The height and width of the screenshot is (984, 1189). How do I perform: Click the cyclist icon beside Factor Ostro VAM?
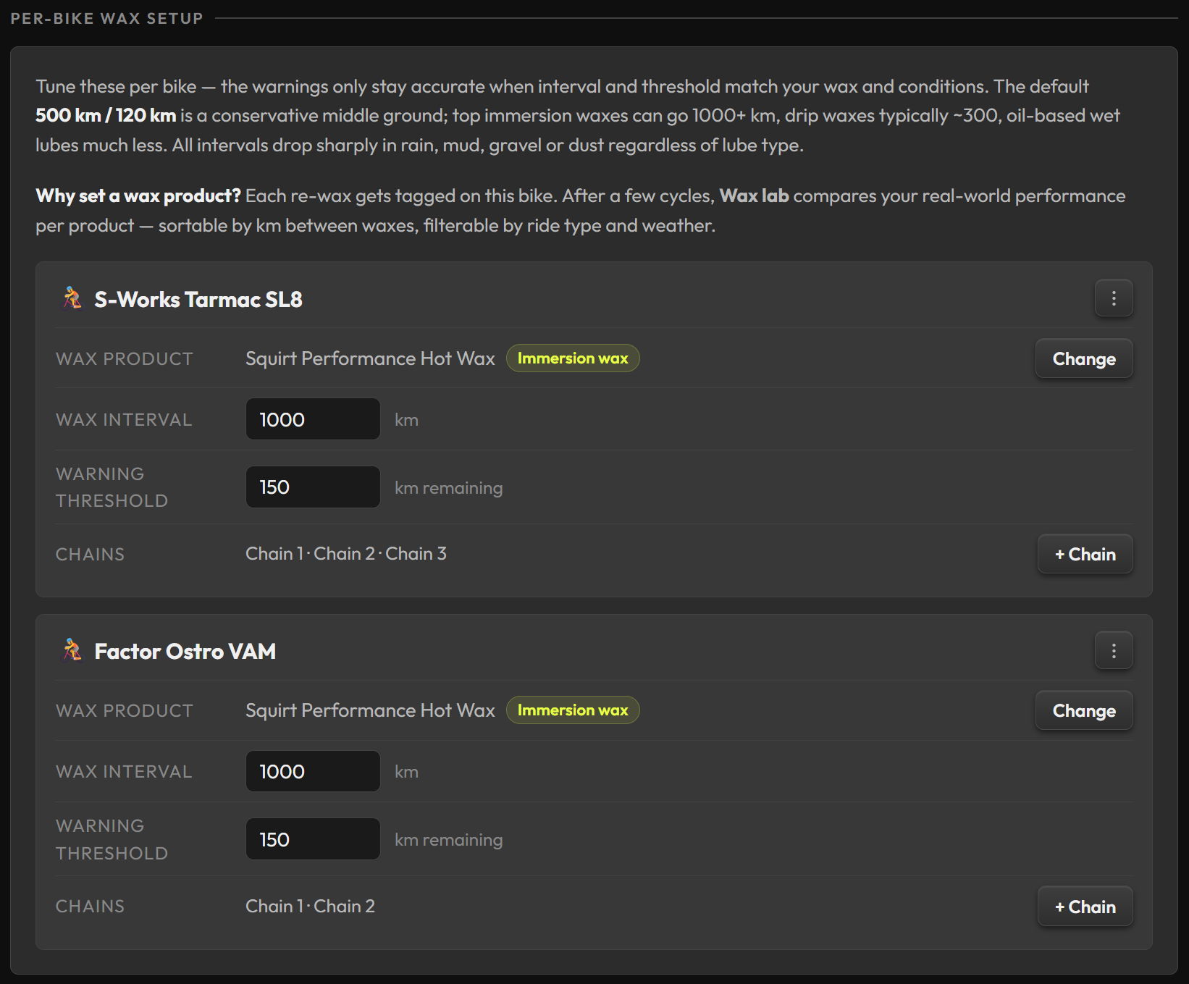click(x=72, y=650)
